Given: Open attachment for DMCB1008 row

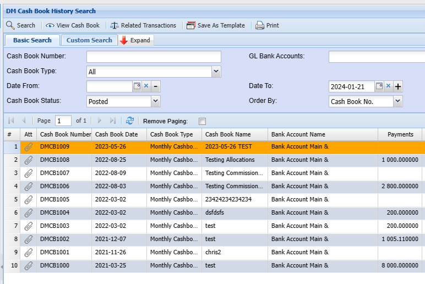Looking at the screenshot, I should tap(29, 160).
